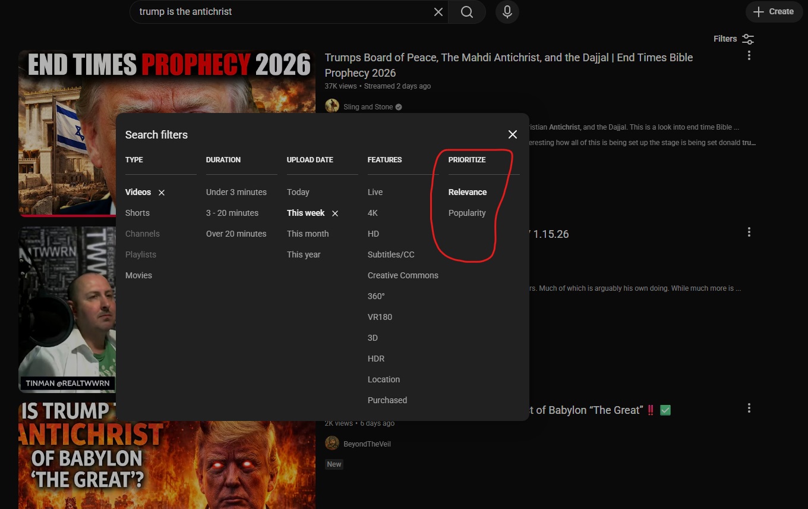808x509 pixels.
Task: Open more options for the Babylon "The Great" video
Action: pyautogui.click(x=749, y=408)
